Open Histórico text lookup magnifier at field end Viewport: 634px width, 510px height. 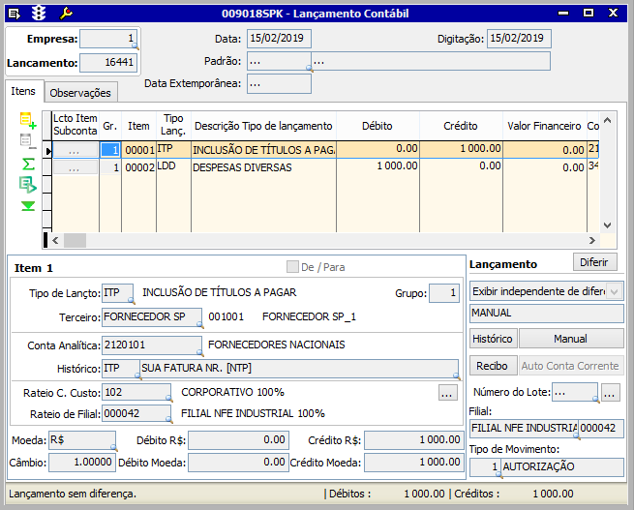point(457,376)
